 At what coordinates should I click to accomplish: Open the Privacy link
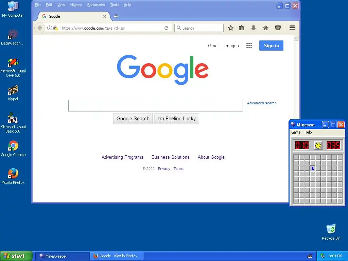164,169
